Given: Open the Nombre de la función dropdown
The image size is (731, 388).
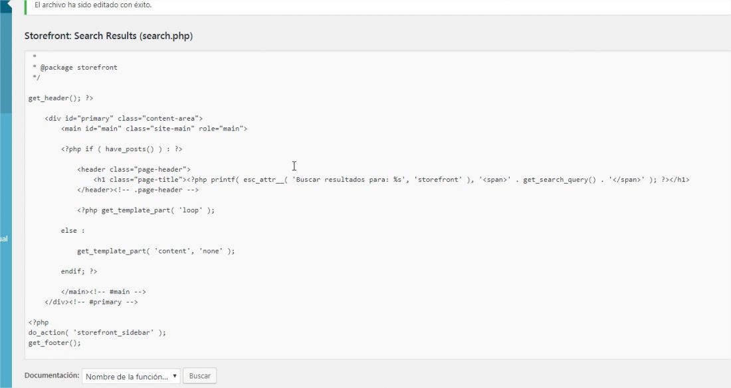Looking at the screenshot, I should 131,376.
